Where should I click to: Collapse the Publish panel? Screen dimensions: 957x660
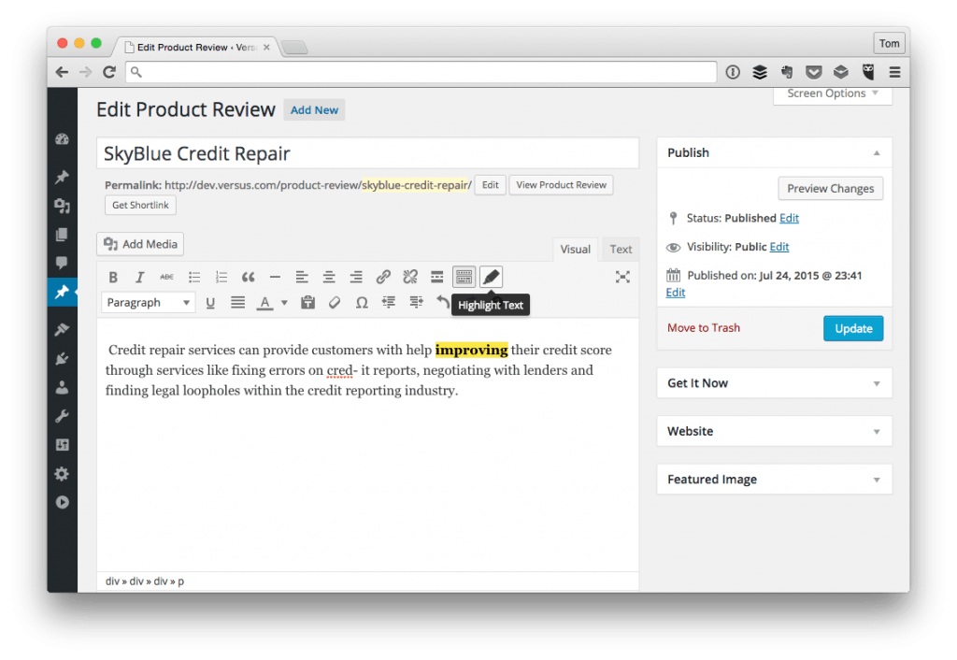point(877,152)
